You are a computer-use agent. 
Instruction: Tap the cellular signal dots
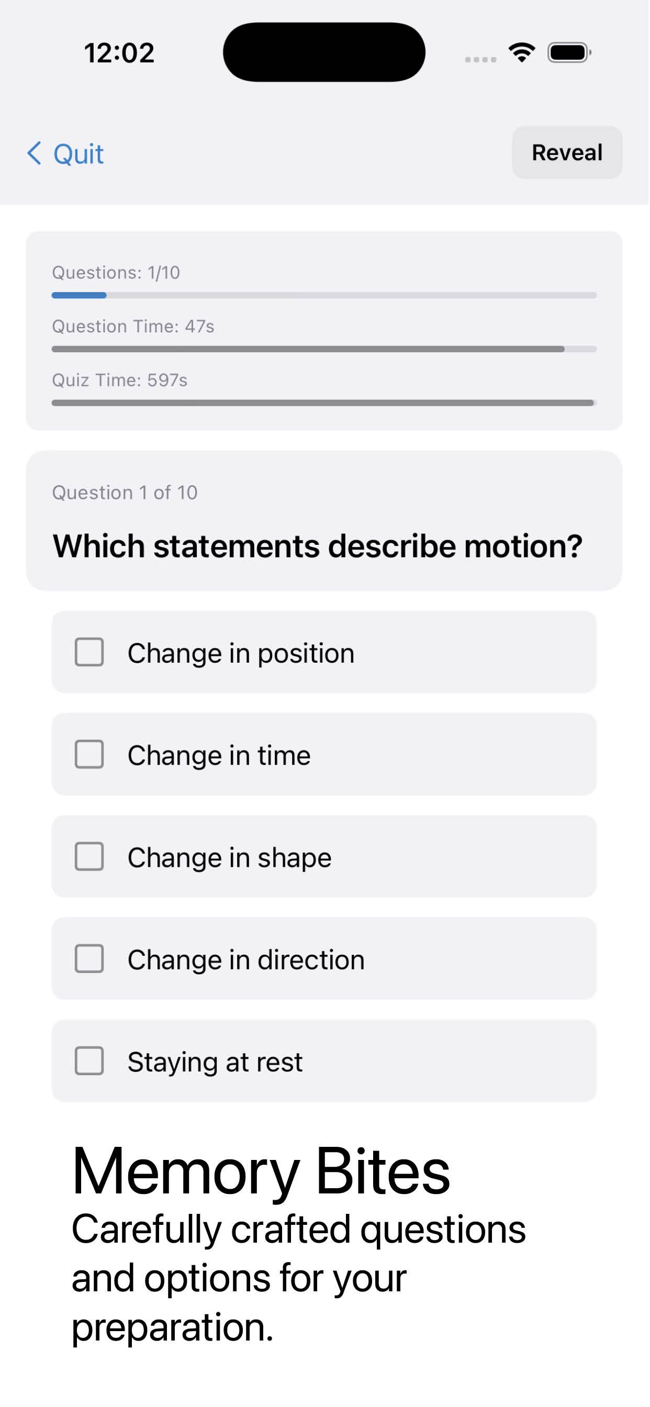click(x=480, y=59)
